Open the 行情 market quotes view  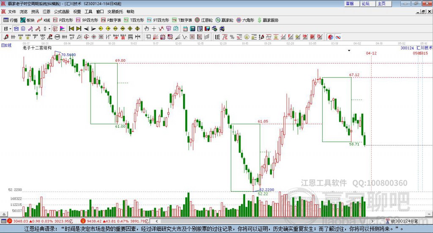click(11, 20)
